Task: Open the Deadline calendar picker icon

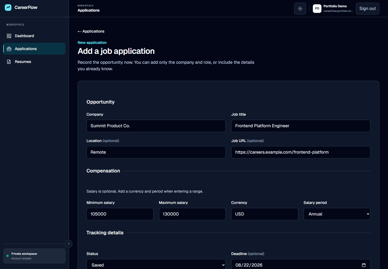Action: [x=363, y=265]
